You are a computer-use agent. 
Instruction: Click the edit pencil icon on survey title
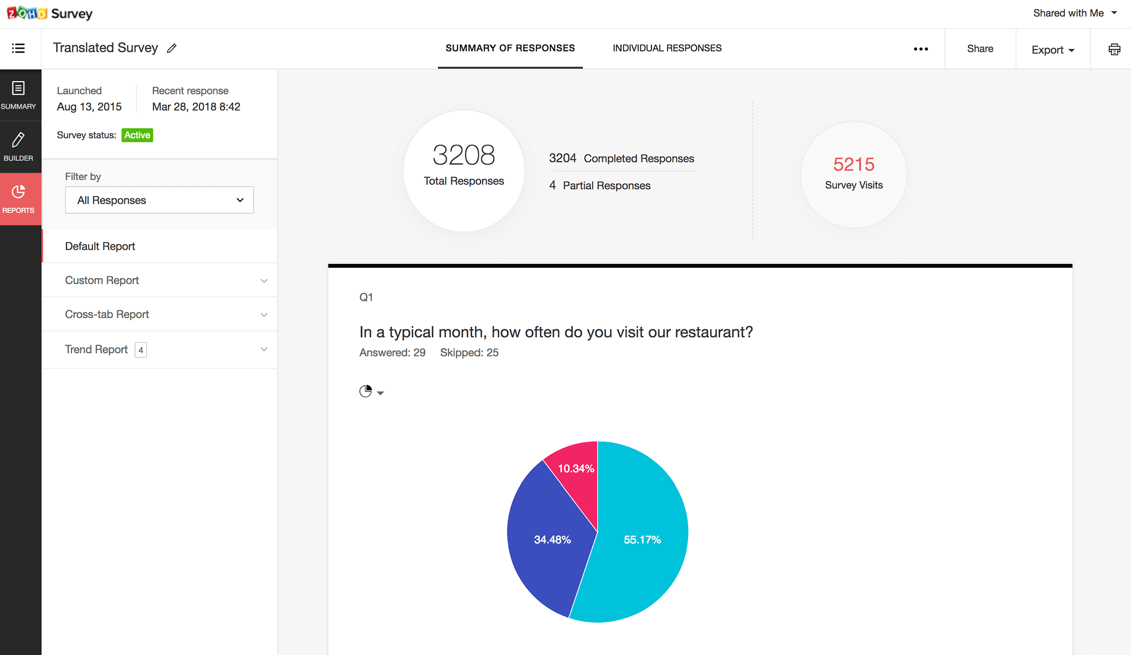(173, 48)
